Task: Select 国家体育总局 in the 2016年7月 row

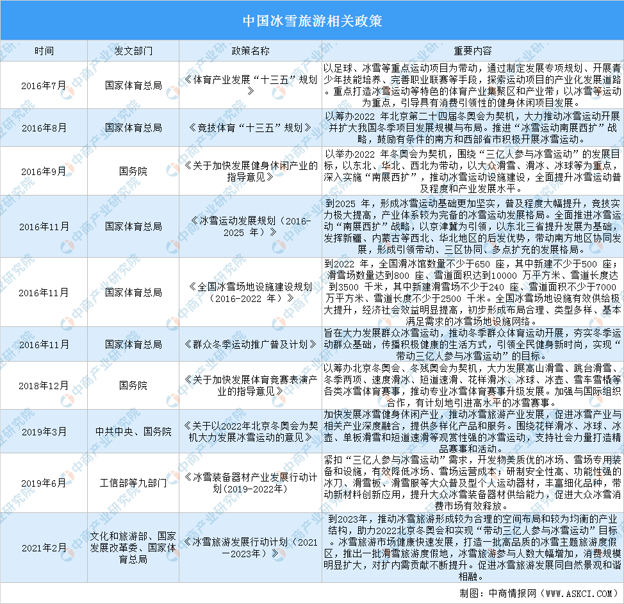Action: [x=133, y=85]
